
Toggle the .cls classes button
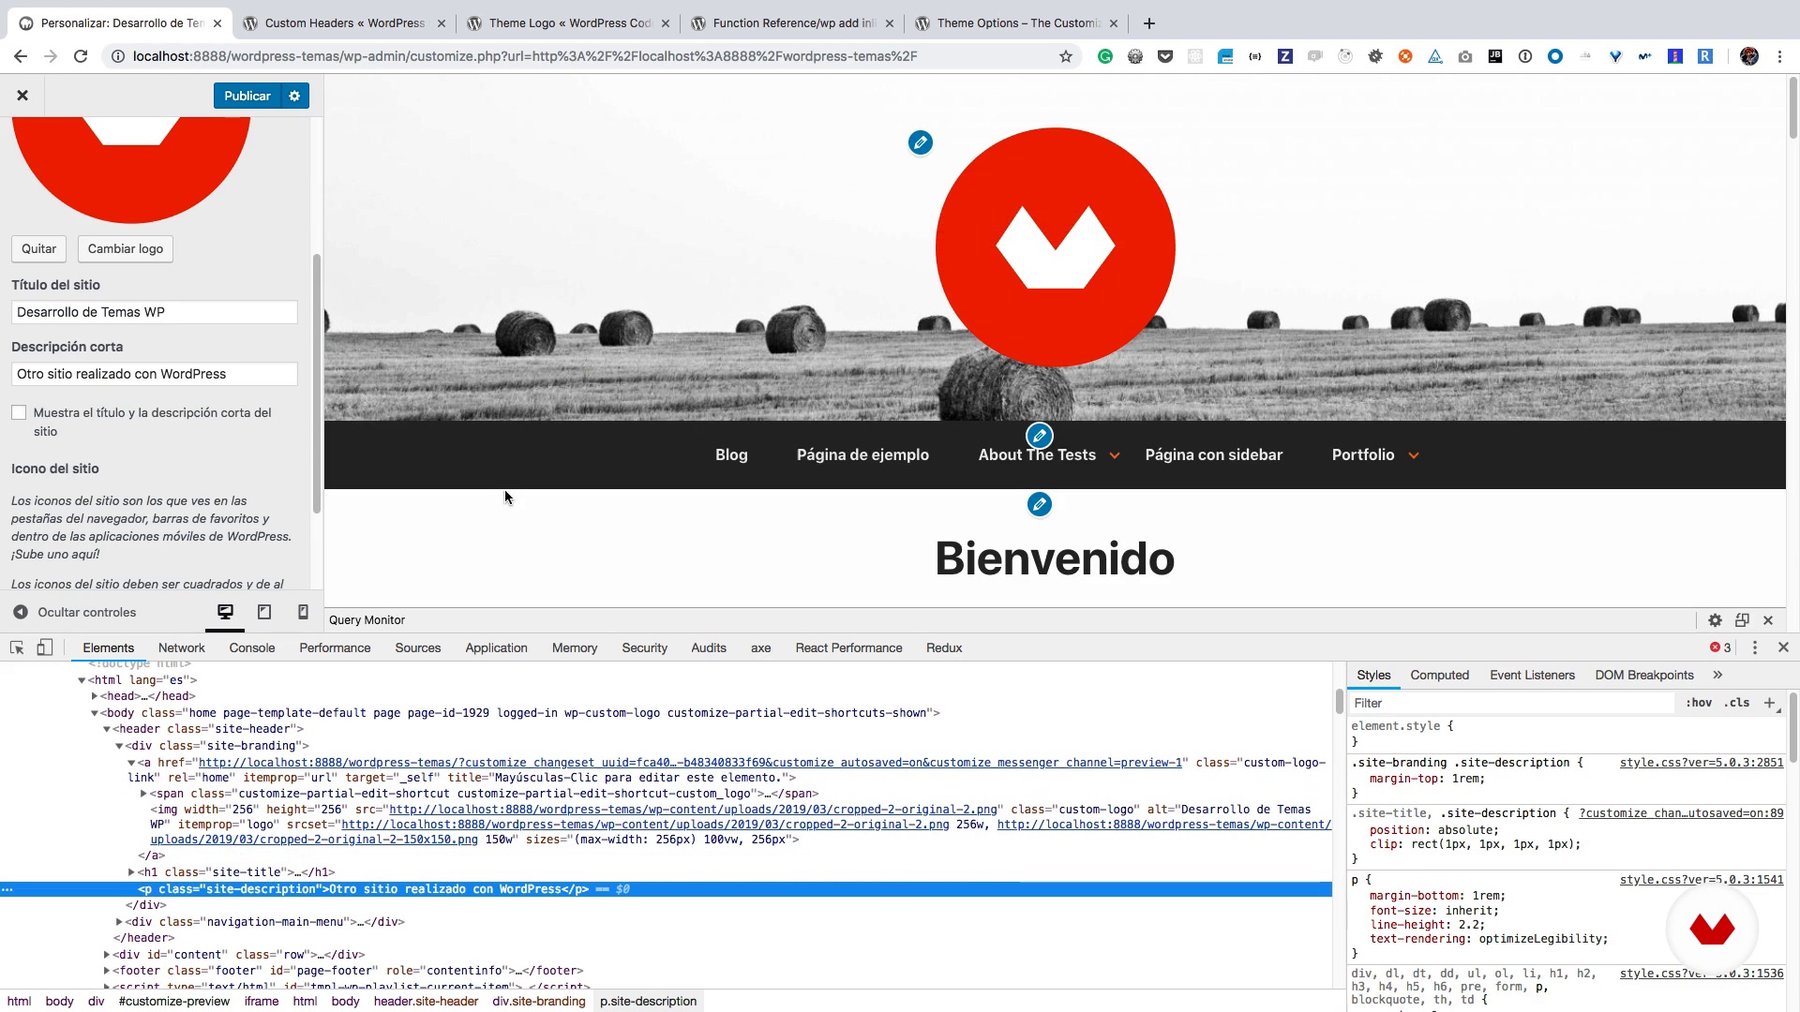1737,703
